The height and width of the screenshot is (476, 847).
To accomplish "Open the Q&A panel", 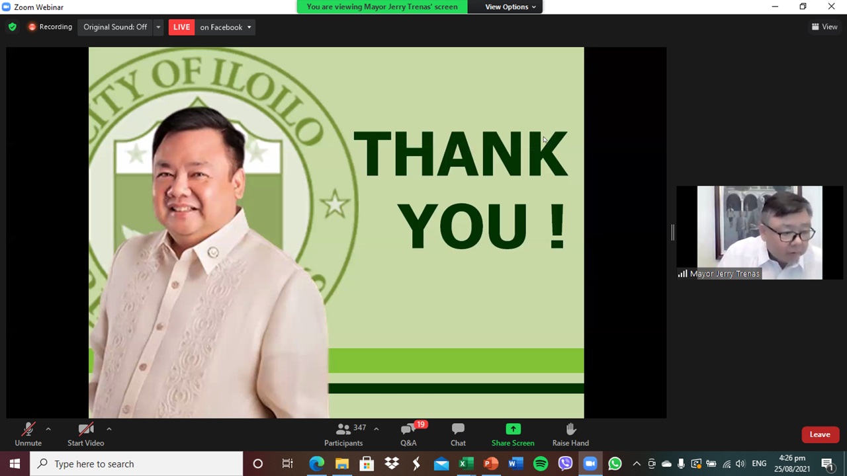I will pyautogui.click(x=408, y=434).
